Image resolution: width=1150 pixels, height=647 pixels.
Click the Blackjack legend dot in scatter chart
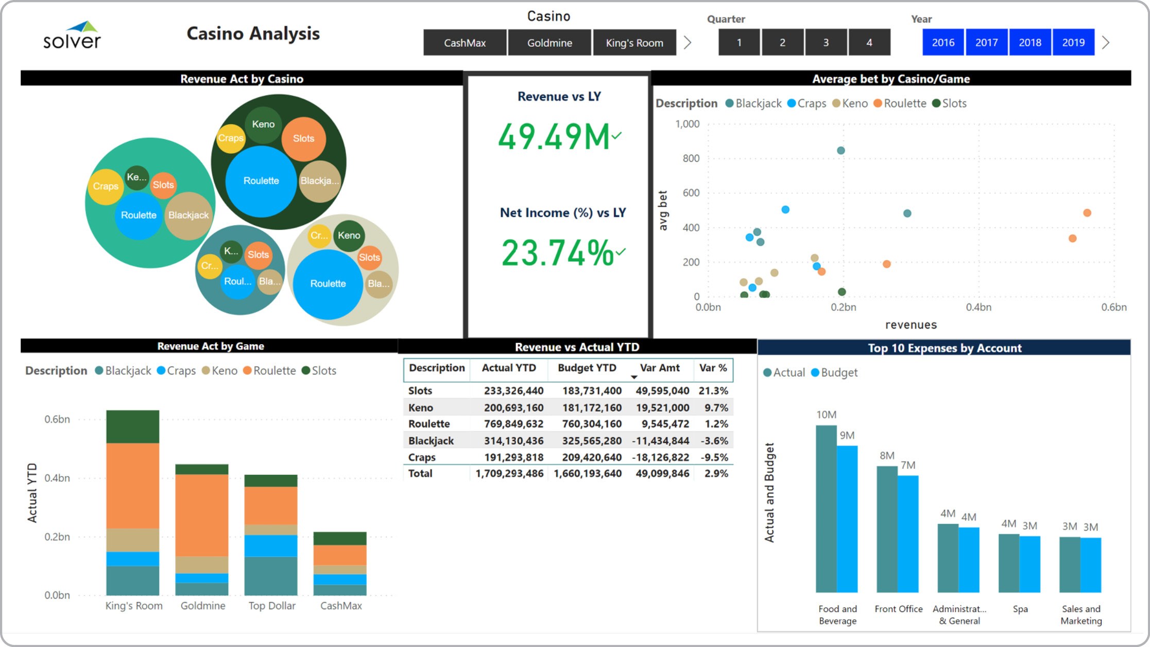point(729,104)
